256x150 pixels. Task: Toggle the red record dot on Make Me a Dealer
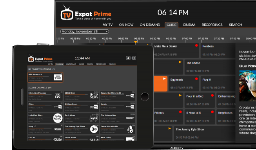(x=196, y=45)
